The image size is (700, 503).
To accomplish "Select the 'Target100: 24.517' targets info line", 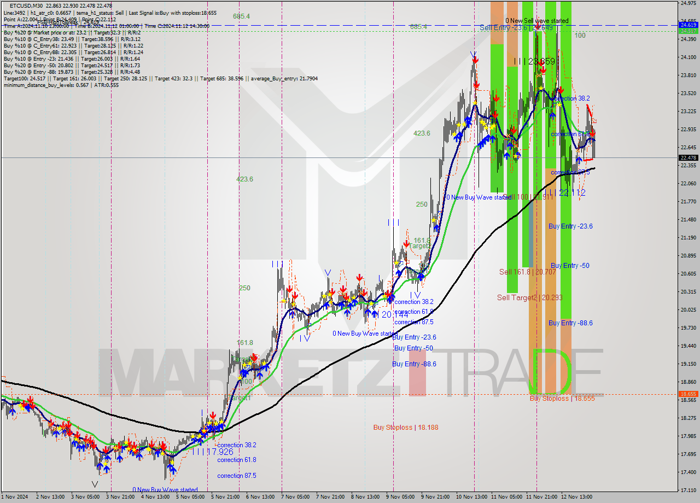I will click(160, 79).
